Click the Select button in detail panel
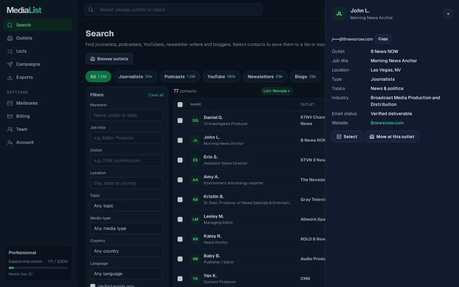The width and height of the screenshot is (459, 287). point(347,136)
